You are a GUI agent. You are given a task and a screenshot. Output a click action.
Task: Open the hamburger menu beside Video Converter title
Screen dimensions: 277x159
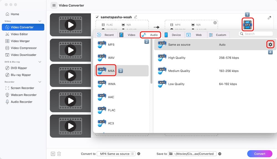tap(54, 6)
